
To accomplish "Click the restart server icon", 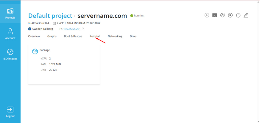I will [x=222, y=15].
